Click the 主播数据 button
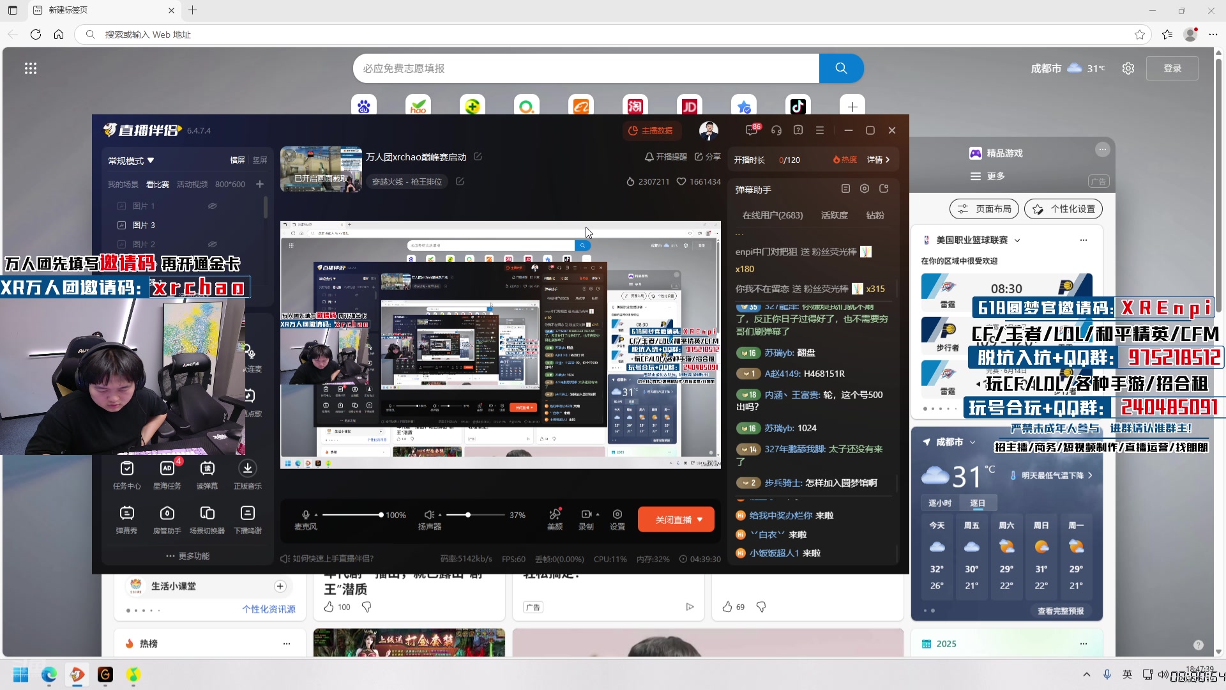This screenshot has height=690, width=1226. point(651,130)
